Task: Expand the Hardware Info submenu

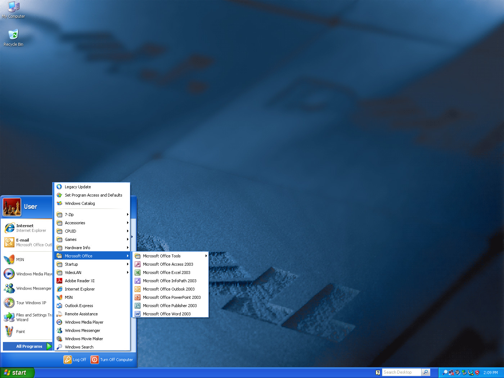Action: tap(92, 248)
